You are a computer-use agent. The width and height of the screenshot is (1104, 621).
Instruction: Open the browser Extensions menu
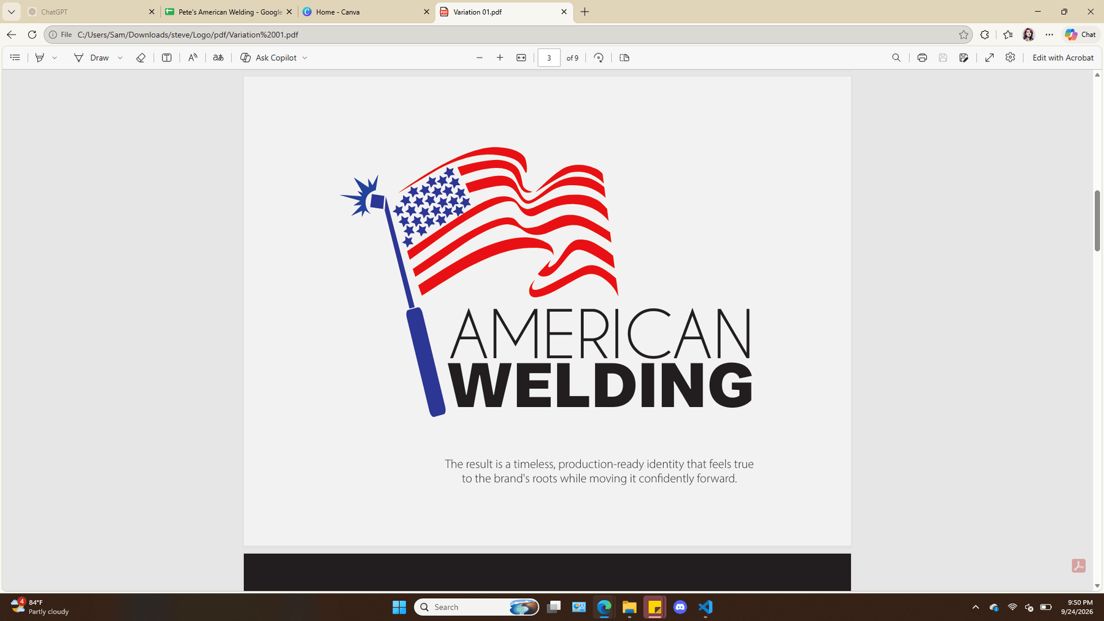point(985,35)
